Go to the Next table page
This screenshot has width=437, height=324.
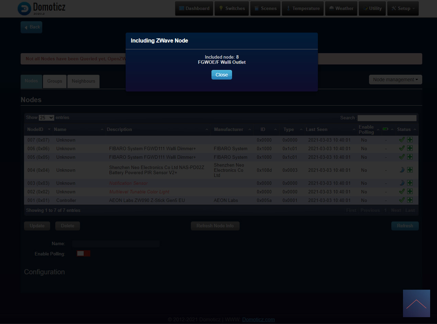click(x=396, y=210)
